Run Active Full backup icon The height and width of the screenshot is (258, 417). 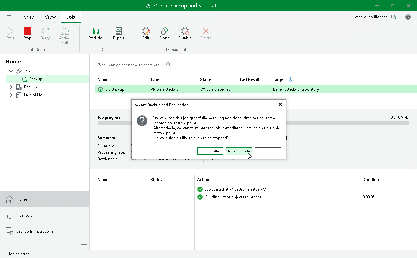tap(64, 31)
